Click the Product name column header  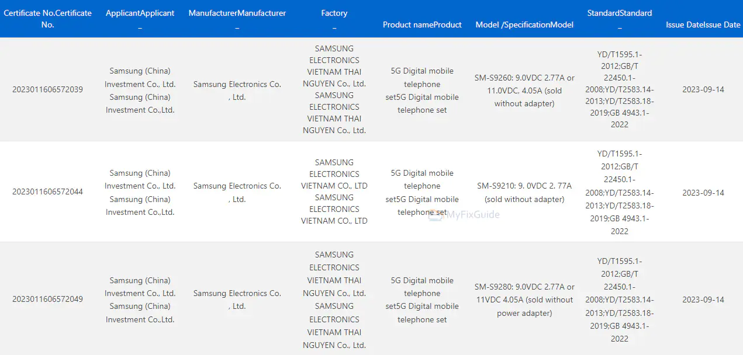coord(422,25)
